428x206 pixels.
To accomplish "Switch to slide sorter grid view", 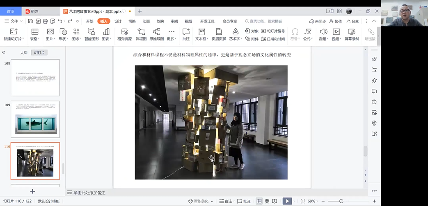I will 267,201.
